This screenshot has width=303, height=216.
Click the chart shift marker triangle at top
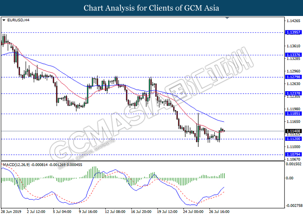click(227, 18)
